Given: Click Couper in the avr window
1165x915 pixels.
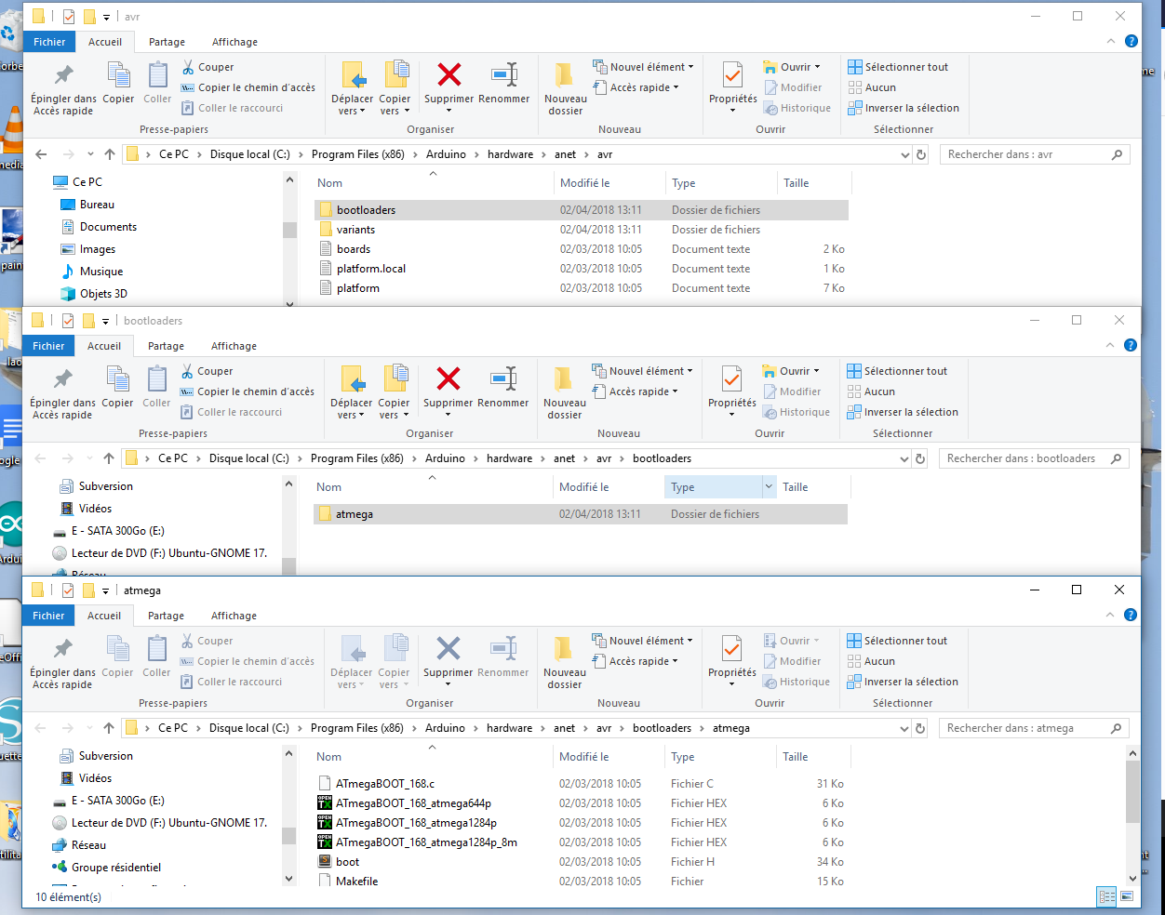Looking at the screenshot, I should pos(208,67).
